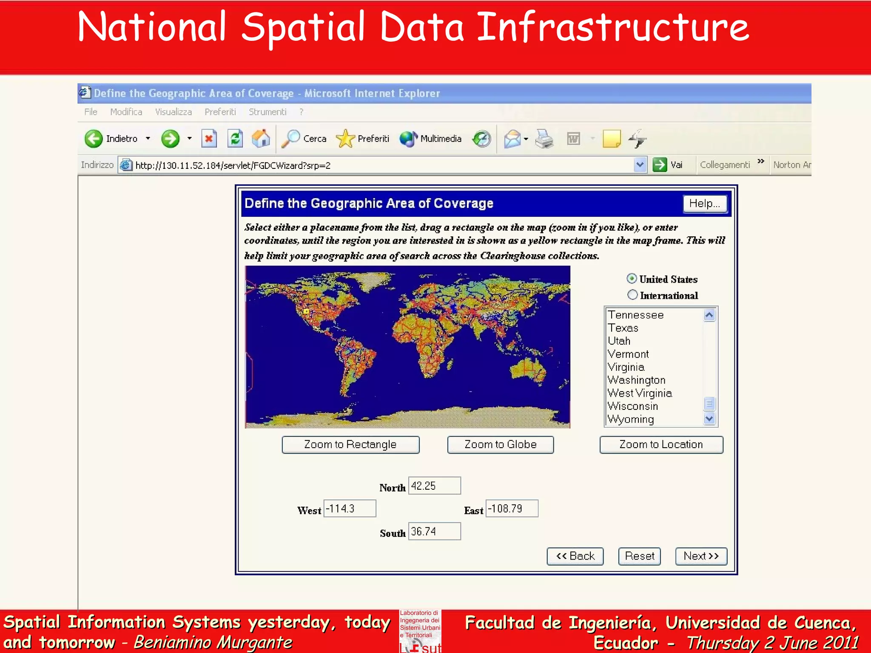Click Zoom to Rectangle button
The image size is (871, 653).
point(350,445)
